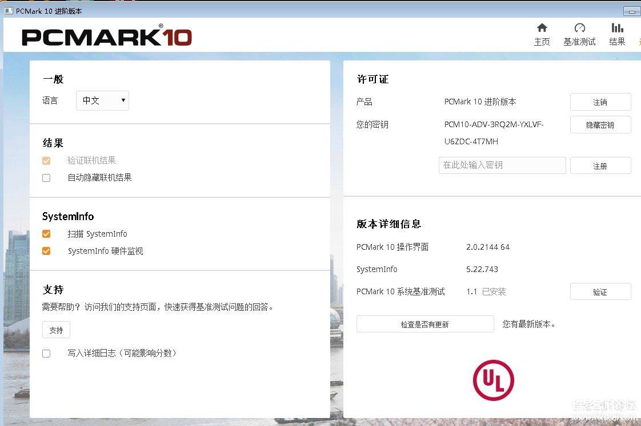Click SystemInfo version 5.22.743
The image size is (641, 426).
click(482, 269)
